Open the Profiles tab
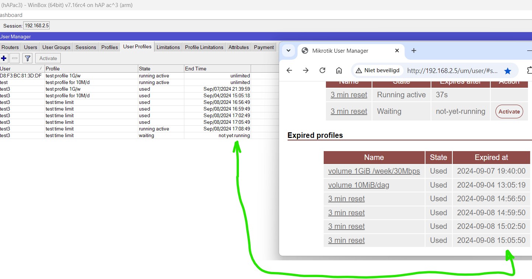Image resolution: width=532 pixels, height=279 pixels. [x=109, y=47]
